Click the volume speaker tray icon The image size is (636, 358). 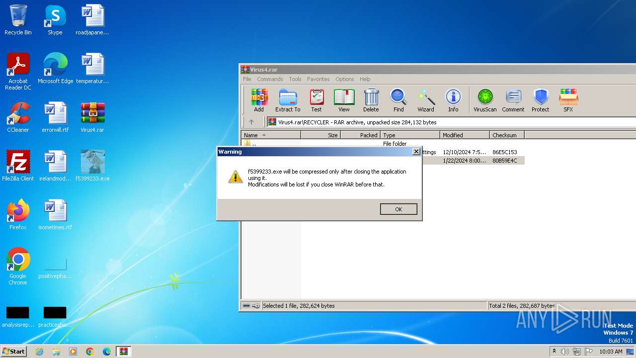[565, 352]
